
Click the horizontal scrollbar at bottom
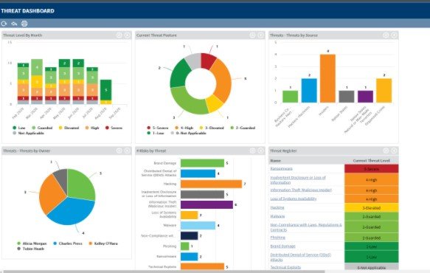(x=164, y=272)
